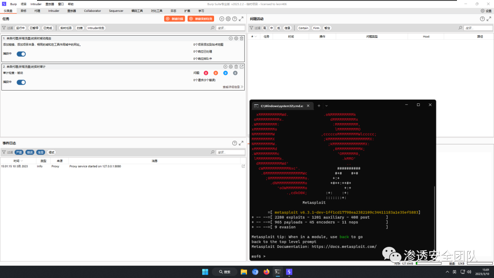
Task: Open the Tasks panel settings gear
Action: click(228, 19)
